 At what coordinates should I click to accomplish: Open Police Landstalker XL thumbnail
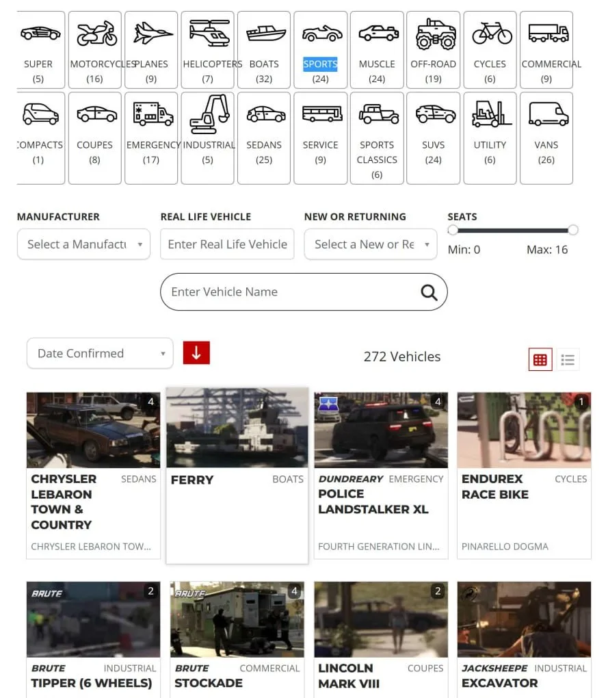[381, 430]
